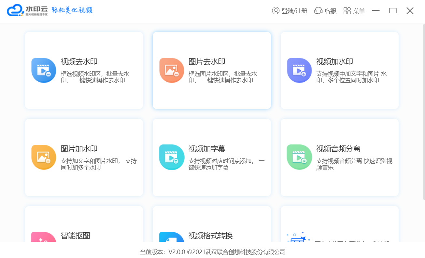The image size is (425, 258).
Task: Click description 支持视频中加文字和图片 水印
Action: pos(352,77)
